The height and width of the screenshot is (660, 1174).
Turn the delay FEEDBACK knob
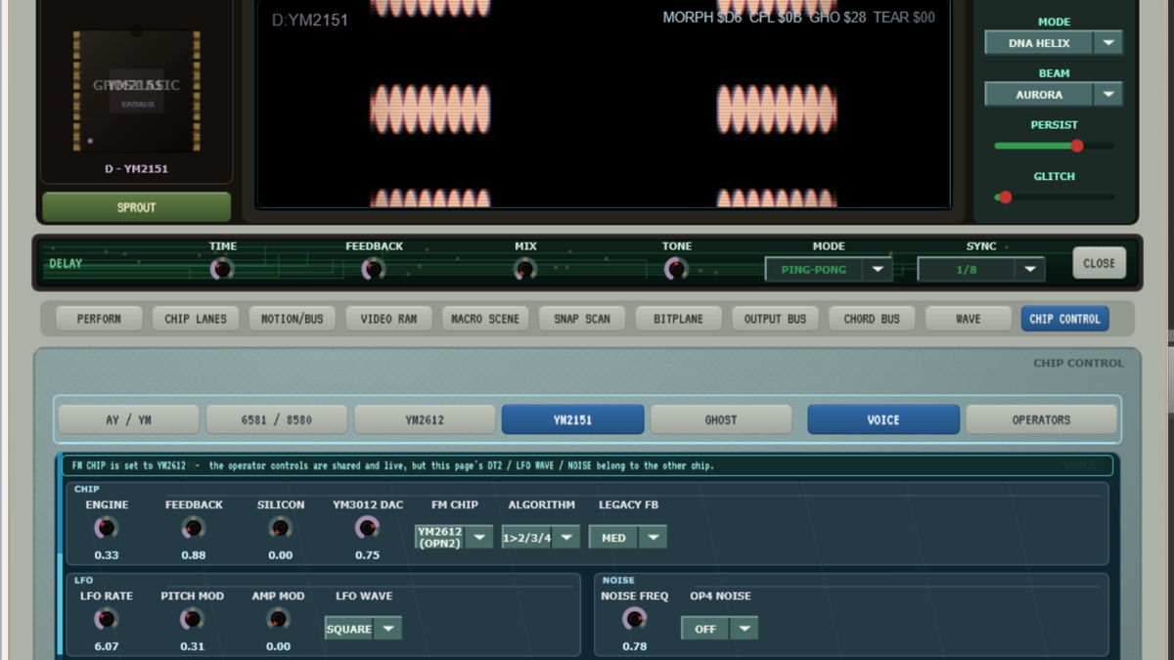click(373, 268)
